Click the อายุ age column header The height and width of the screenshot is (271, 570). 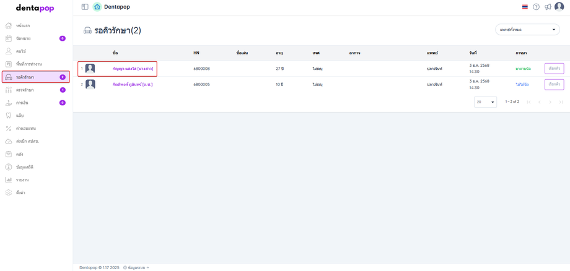(279, 53)
